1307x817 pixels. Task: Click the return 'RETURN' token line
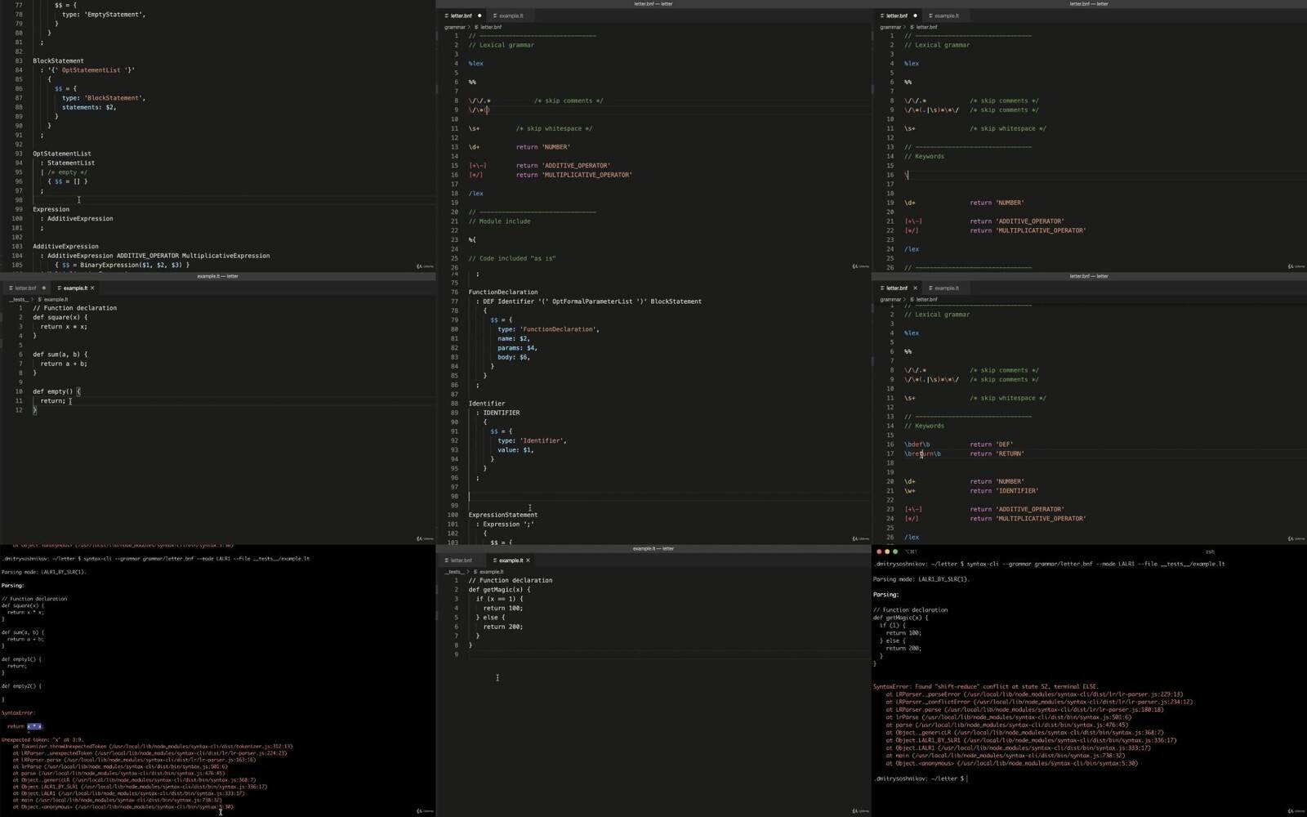pos(997,453)
